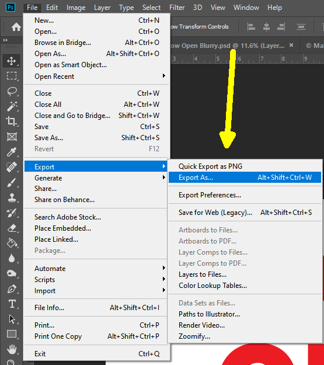
Task: Select the Hand tool
Action: 12,349
